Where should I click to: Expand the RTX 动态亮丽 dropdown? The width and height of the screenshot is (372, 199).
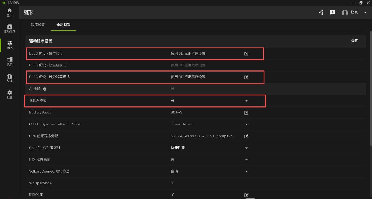(246, 160)
